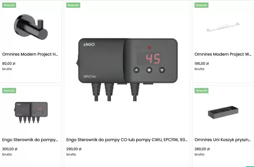This screenshot has width=254, height=167.
Task: Click the 280,00 zł price
Action: 202,149
